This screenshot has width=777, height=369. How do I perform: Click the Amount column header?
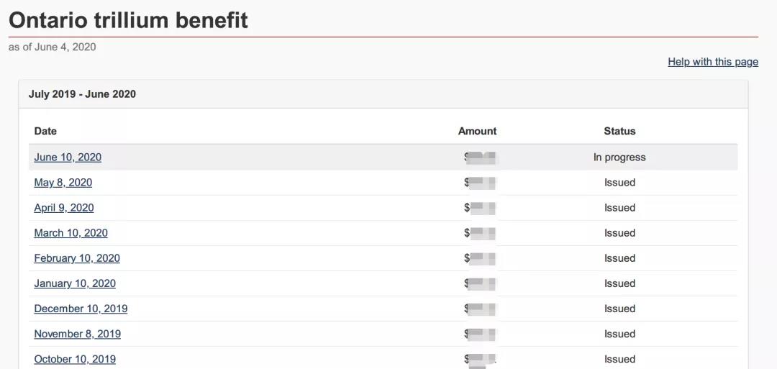pos(477,131)
